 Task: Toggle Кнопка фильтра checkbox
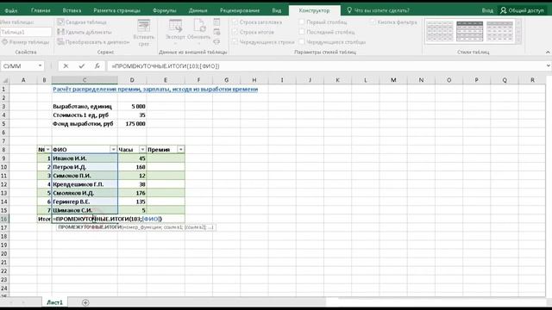(x=373, y=22)
